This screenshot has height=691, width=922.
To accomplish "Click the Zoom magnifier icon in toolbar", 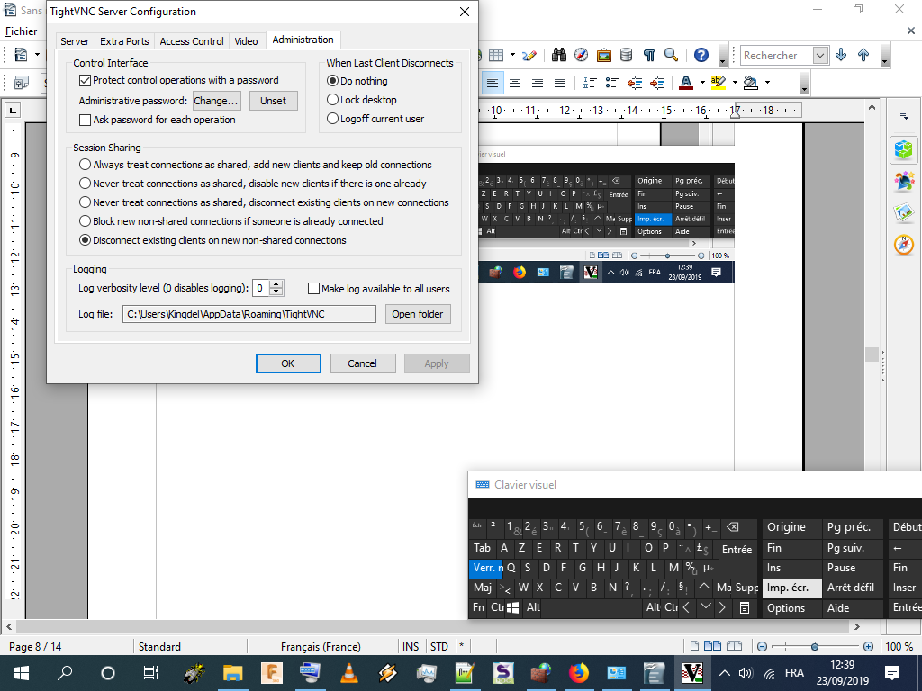I will (x=672, y=55).
